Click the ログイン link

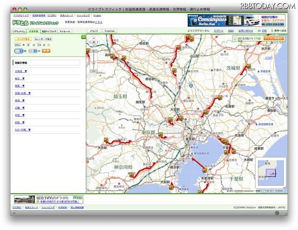(218, 31)
